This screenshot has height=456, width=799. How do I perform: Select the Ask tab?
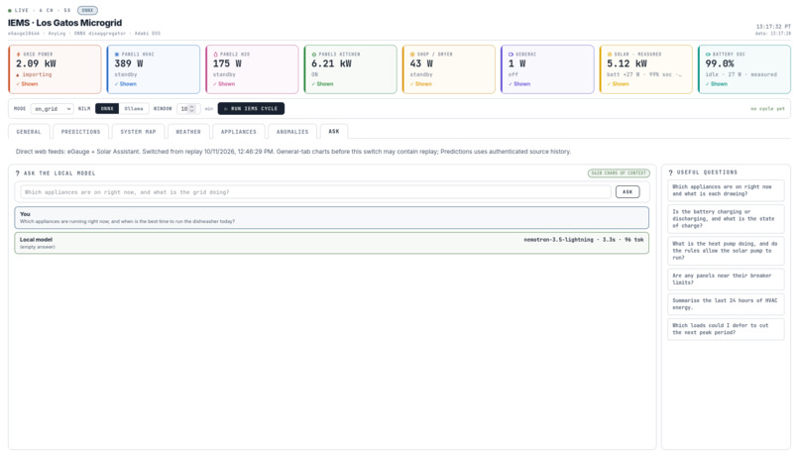(x=334, y=132)
